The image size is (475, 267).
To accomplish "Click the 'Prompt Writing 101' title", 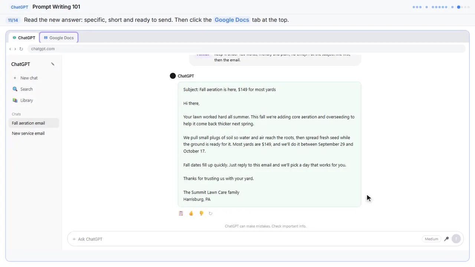I will coord(56,7).
